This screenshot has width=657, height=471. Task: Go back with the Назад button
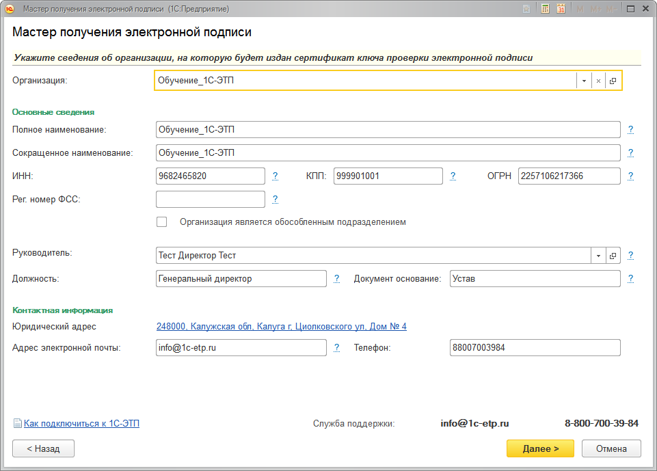coord(43,448)
